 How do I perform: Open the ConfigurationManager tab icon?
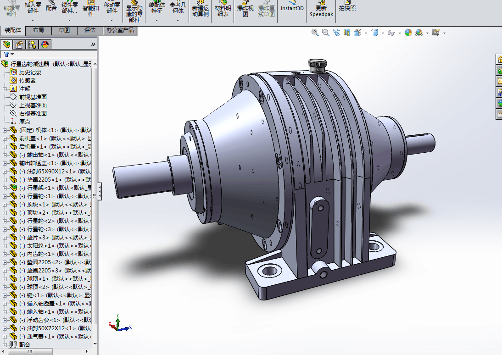coord(32,44)
